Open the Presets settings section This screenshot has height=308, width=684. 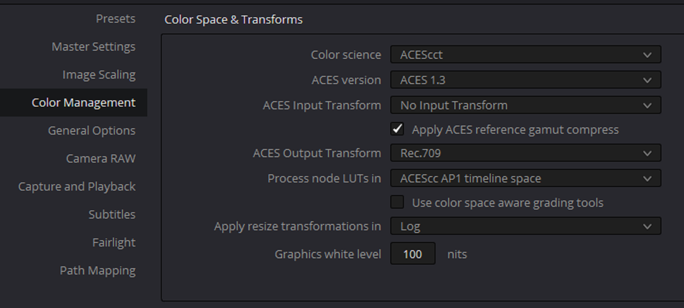[x=115, y=19]
